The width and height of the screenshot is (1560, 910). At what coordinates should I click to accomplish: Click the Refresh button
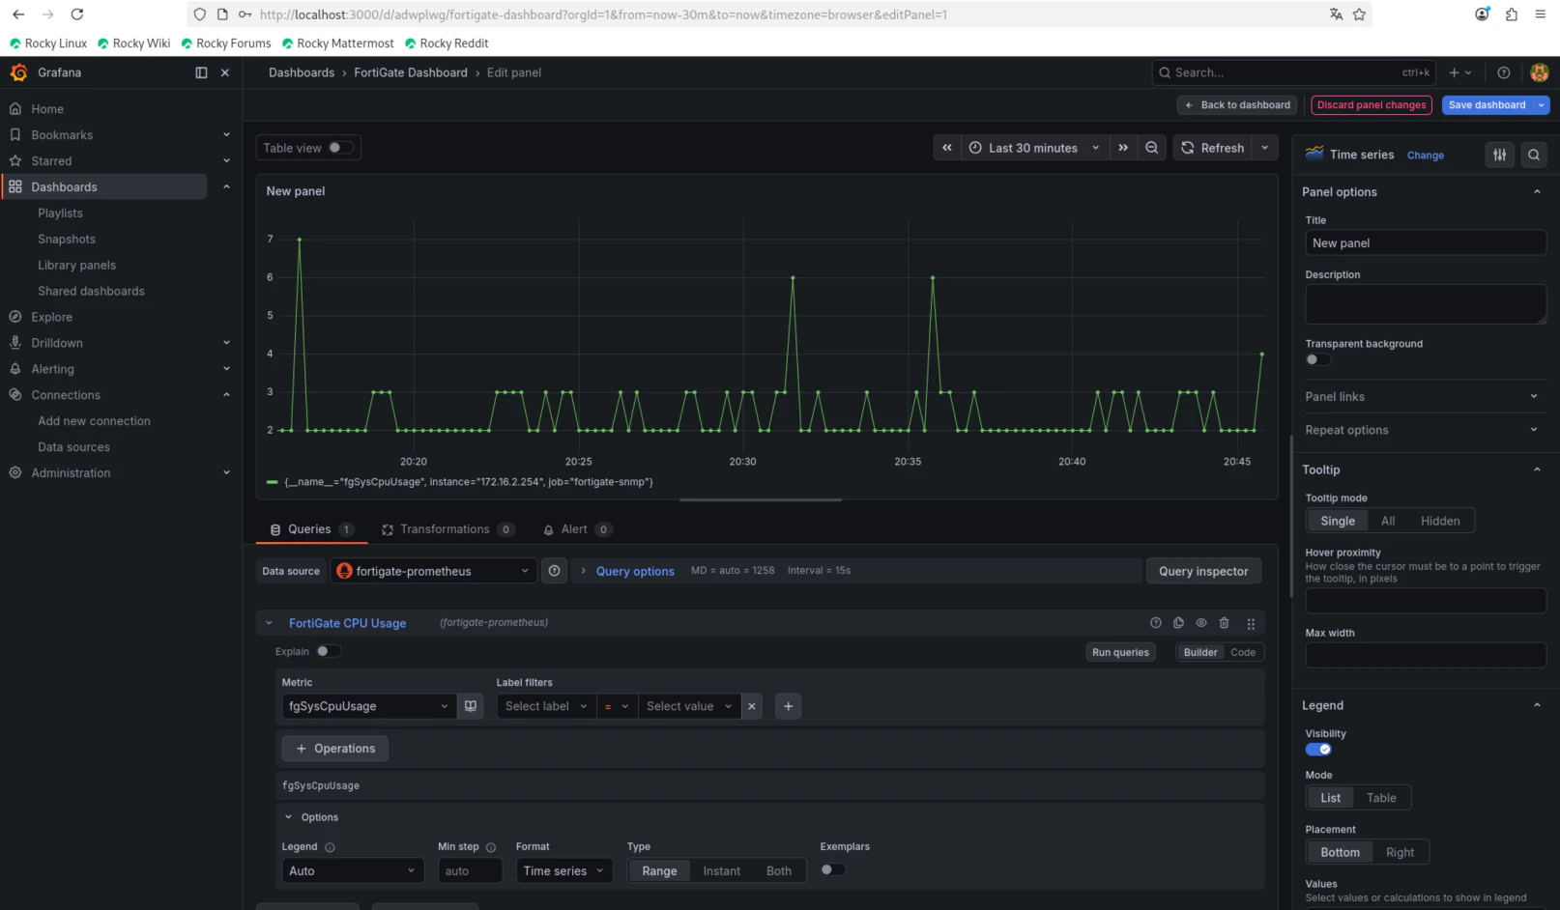tap(1213, 148)
